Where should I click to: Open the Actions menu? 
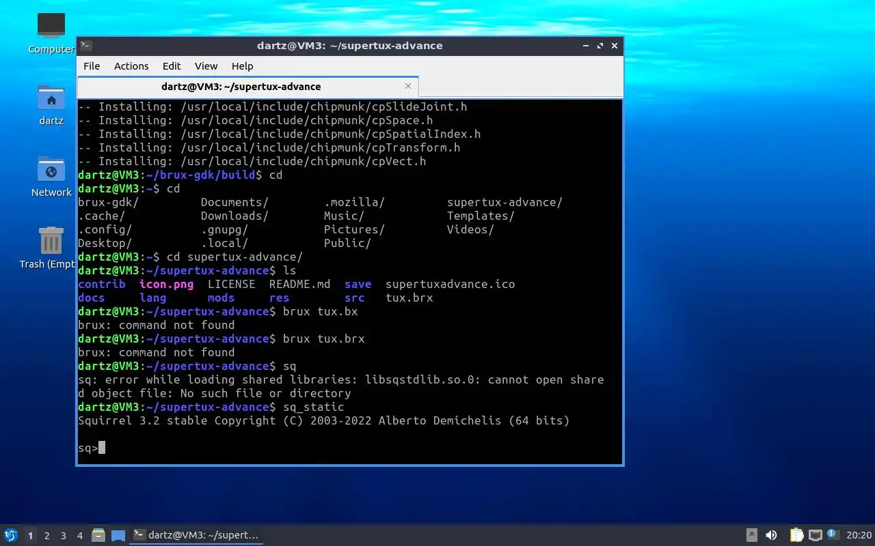tap(131, 66)
